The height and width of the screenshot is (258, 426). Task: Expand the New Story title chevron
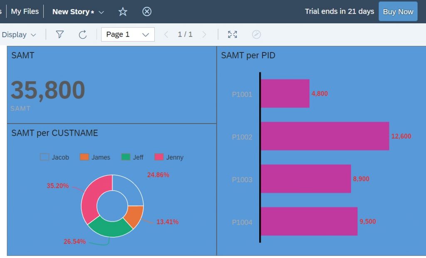[x=102, y=12]
